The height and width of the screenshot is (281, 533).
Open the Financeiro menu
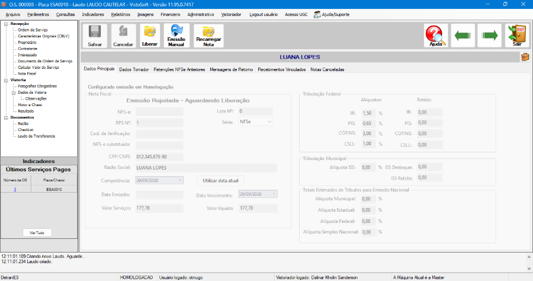[171, 15]
